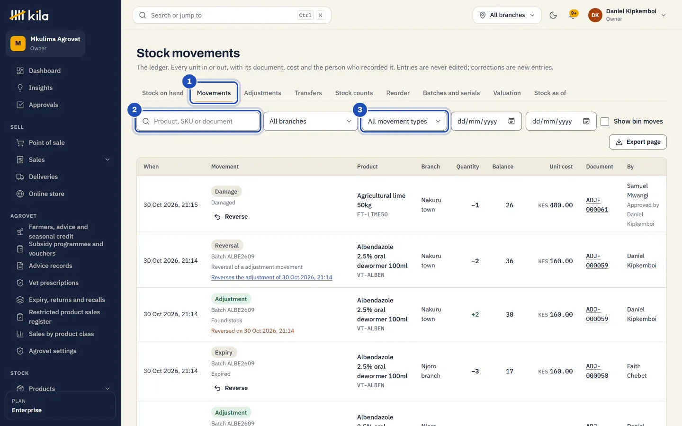Toggle dark mode moon icon
Viewport: 682px width, 426px height.
click(x=553, y=15)
